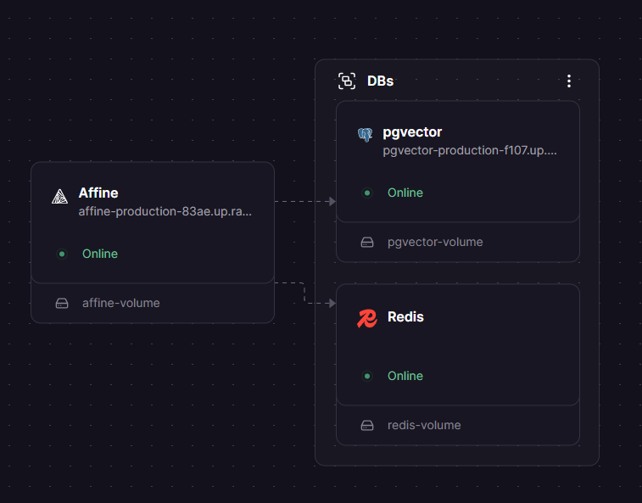Image resolution: width=642 pixels, height=503 pixels.
Task: Select the Redis service name
Action: click(x=405, y=316)
